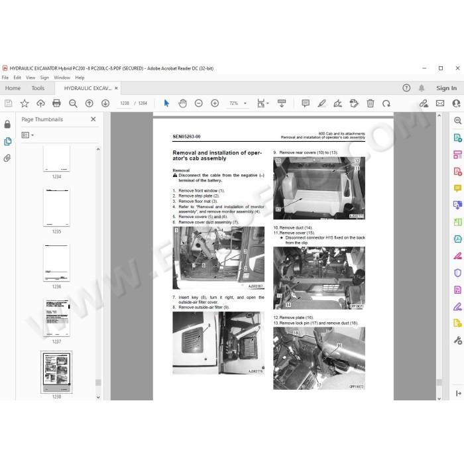Close the HYDRAULIC EXCAV... document tab
The height and width of the screenshot is (464, 464).
point(116,88)
